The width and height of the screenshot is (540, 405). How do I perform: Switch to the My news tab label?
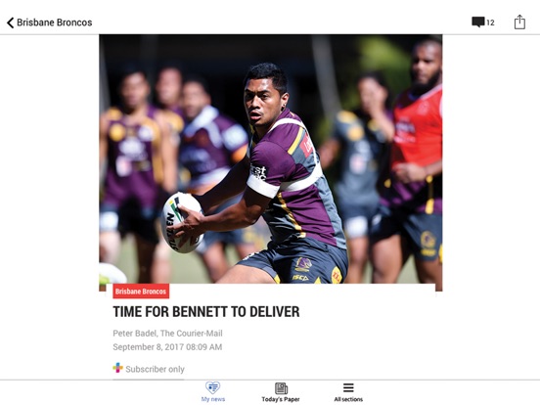[x=213, y=399]
